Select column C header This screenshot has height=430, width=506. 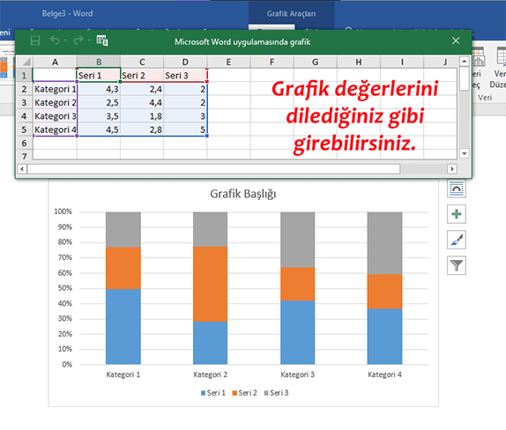click(x=142, y=62)
